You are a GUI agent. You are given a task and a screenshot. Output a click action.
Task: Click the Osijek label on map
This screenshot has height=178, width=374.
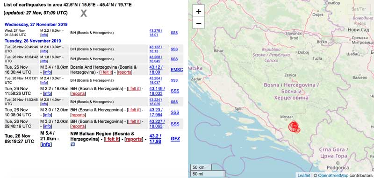point(318,14)
